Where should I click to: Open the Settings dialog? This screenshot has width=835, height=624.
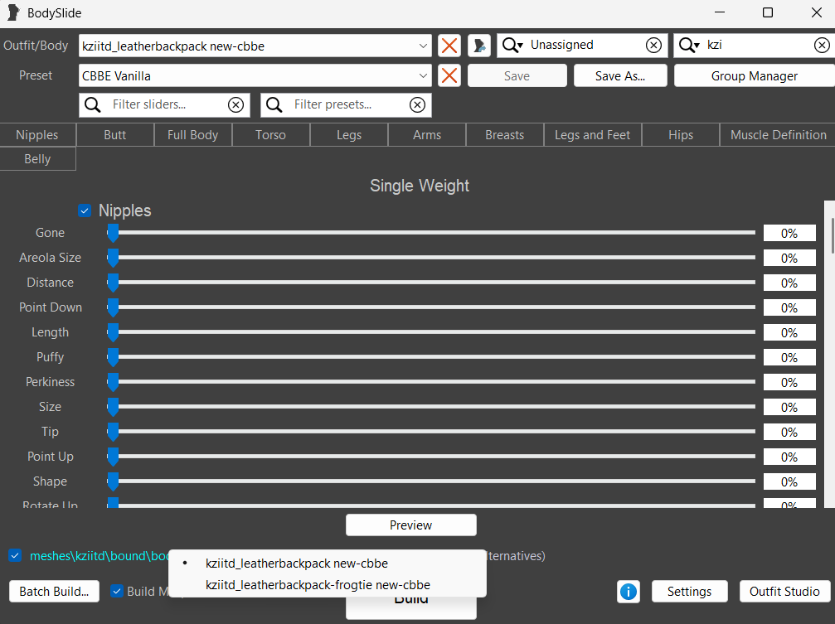690,592
